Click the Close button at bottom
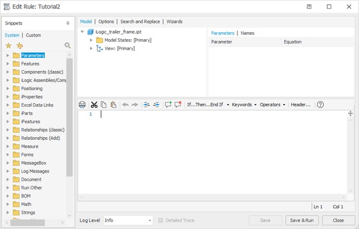The width and height of the screenshot is (359, 229). coord(339,220)
